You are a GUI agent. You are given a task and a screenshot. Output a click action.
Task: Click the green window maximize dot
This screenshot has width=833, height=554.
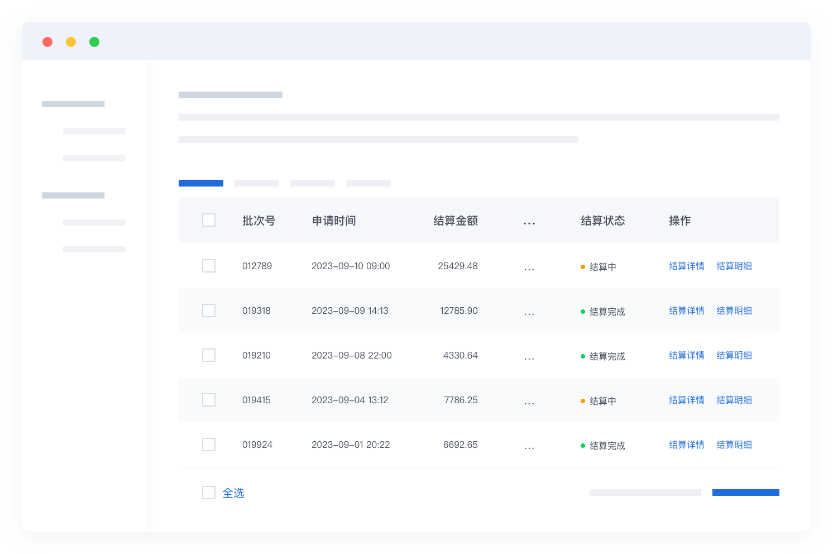[94, 42]
